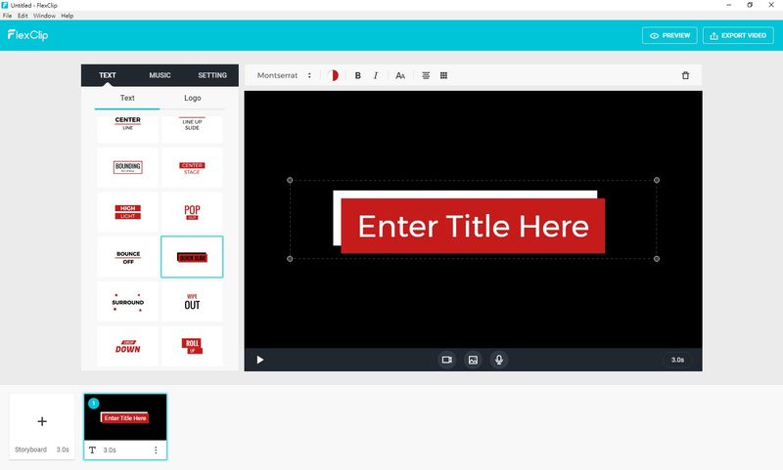The image size is (783, 470).
Task: Choose the Surround text style
Action: coord(128,302)
